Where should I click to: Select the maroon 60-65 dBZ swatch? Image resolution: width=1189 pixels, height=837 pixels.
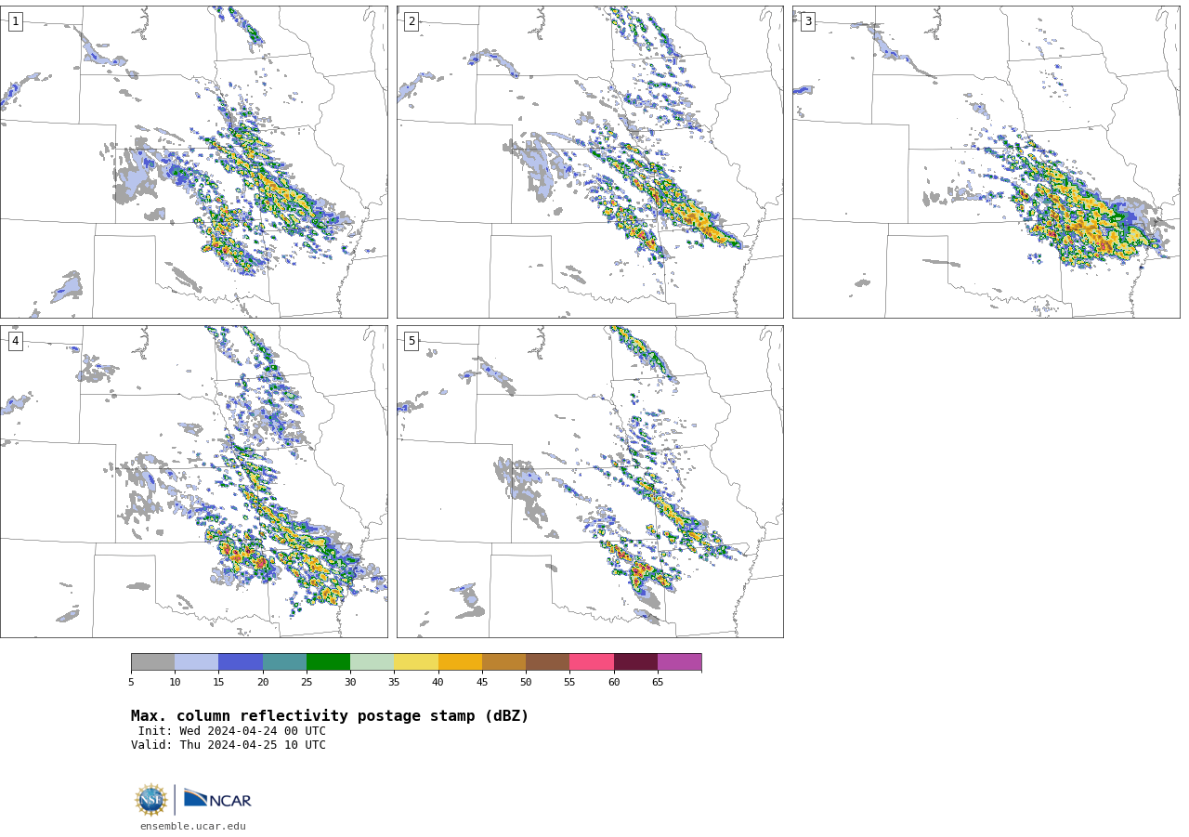tap(635, 662)
